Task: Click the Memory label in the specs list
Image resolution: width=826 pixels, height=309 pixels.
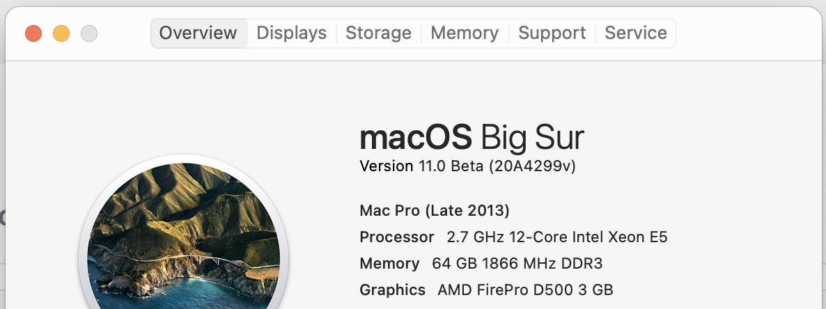Action: 389,263
